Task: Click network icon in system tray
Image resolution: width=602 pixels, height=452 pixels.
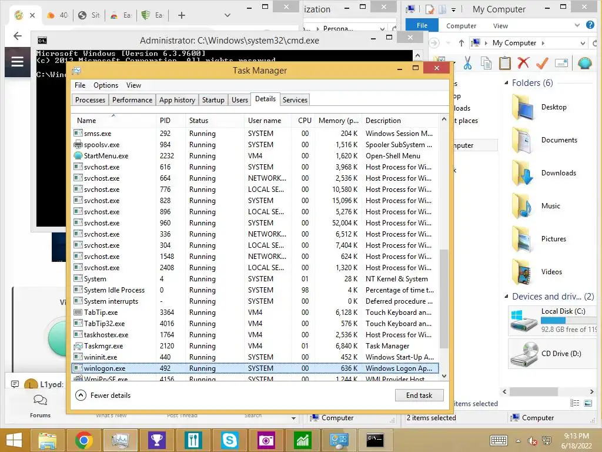Action: [546, 441]
